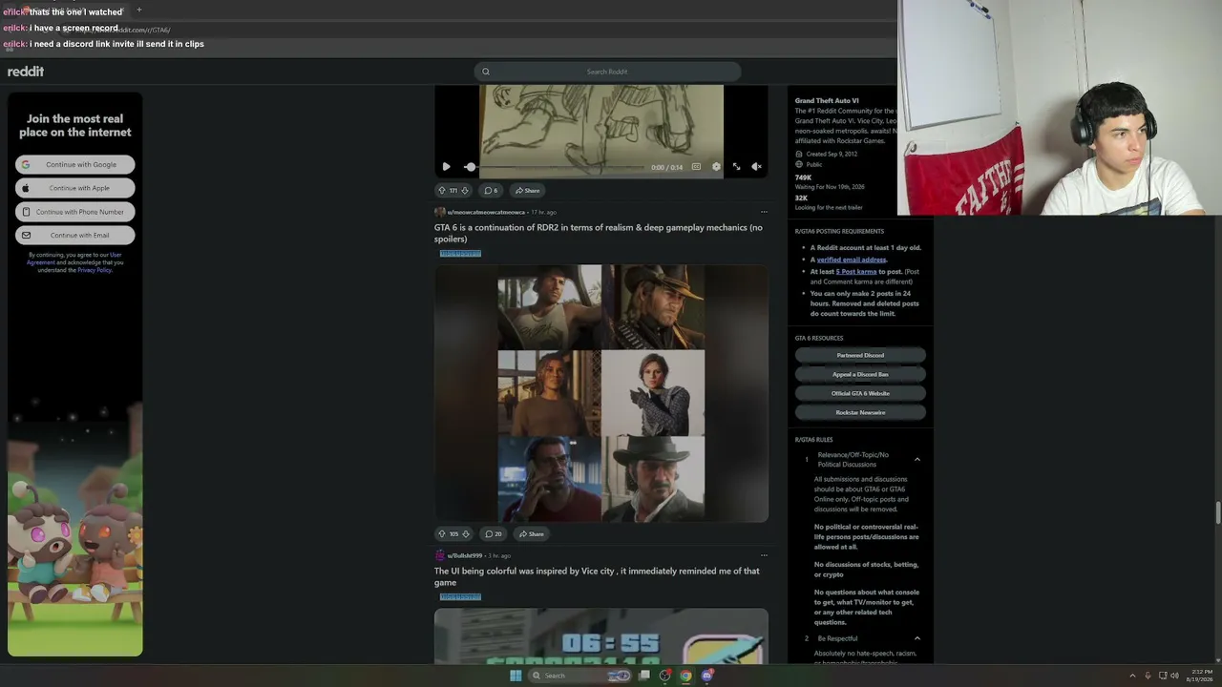Click the 'Created Sep 9, 2012' text

pos(831,154)
